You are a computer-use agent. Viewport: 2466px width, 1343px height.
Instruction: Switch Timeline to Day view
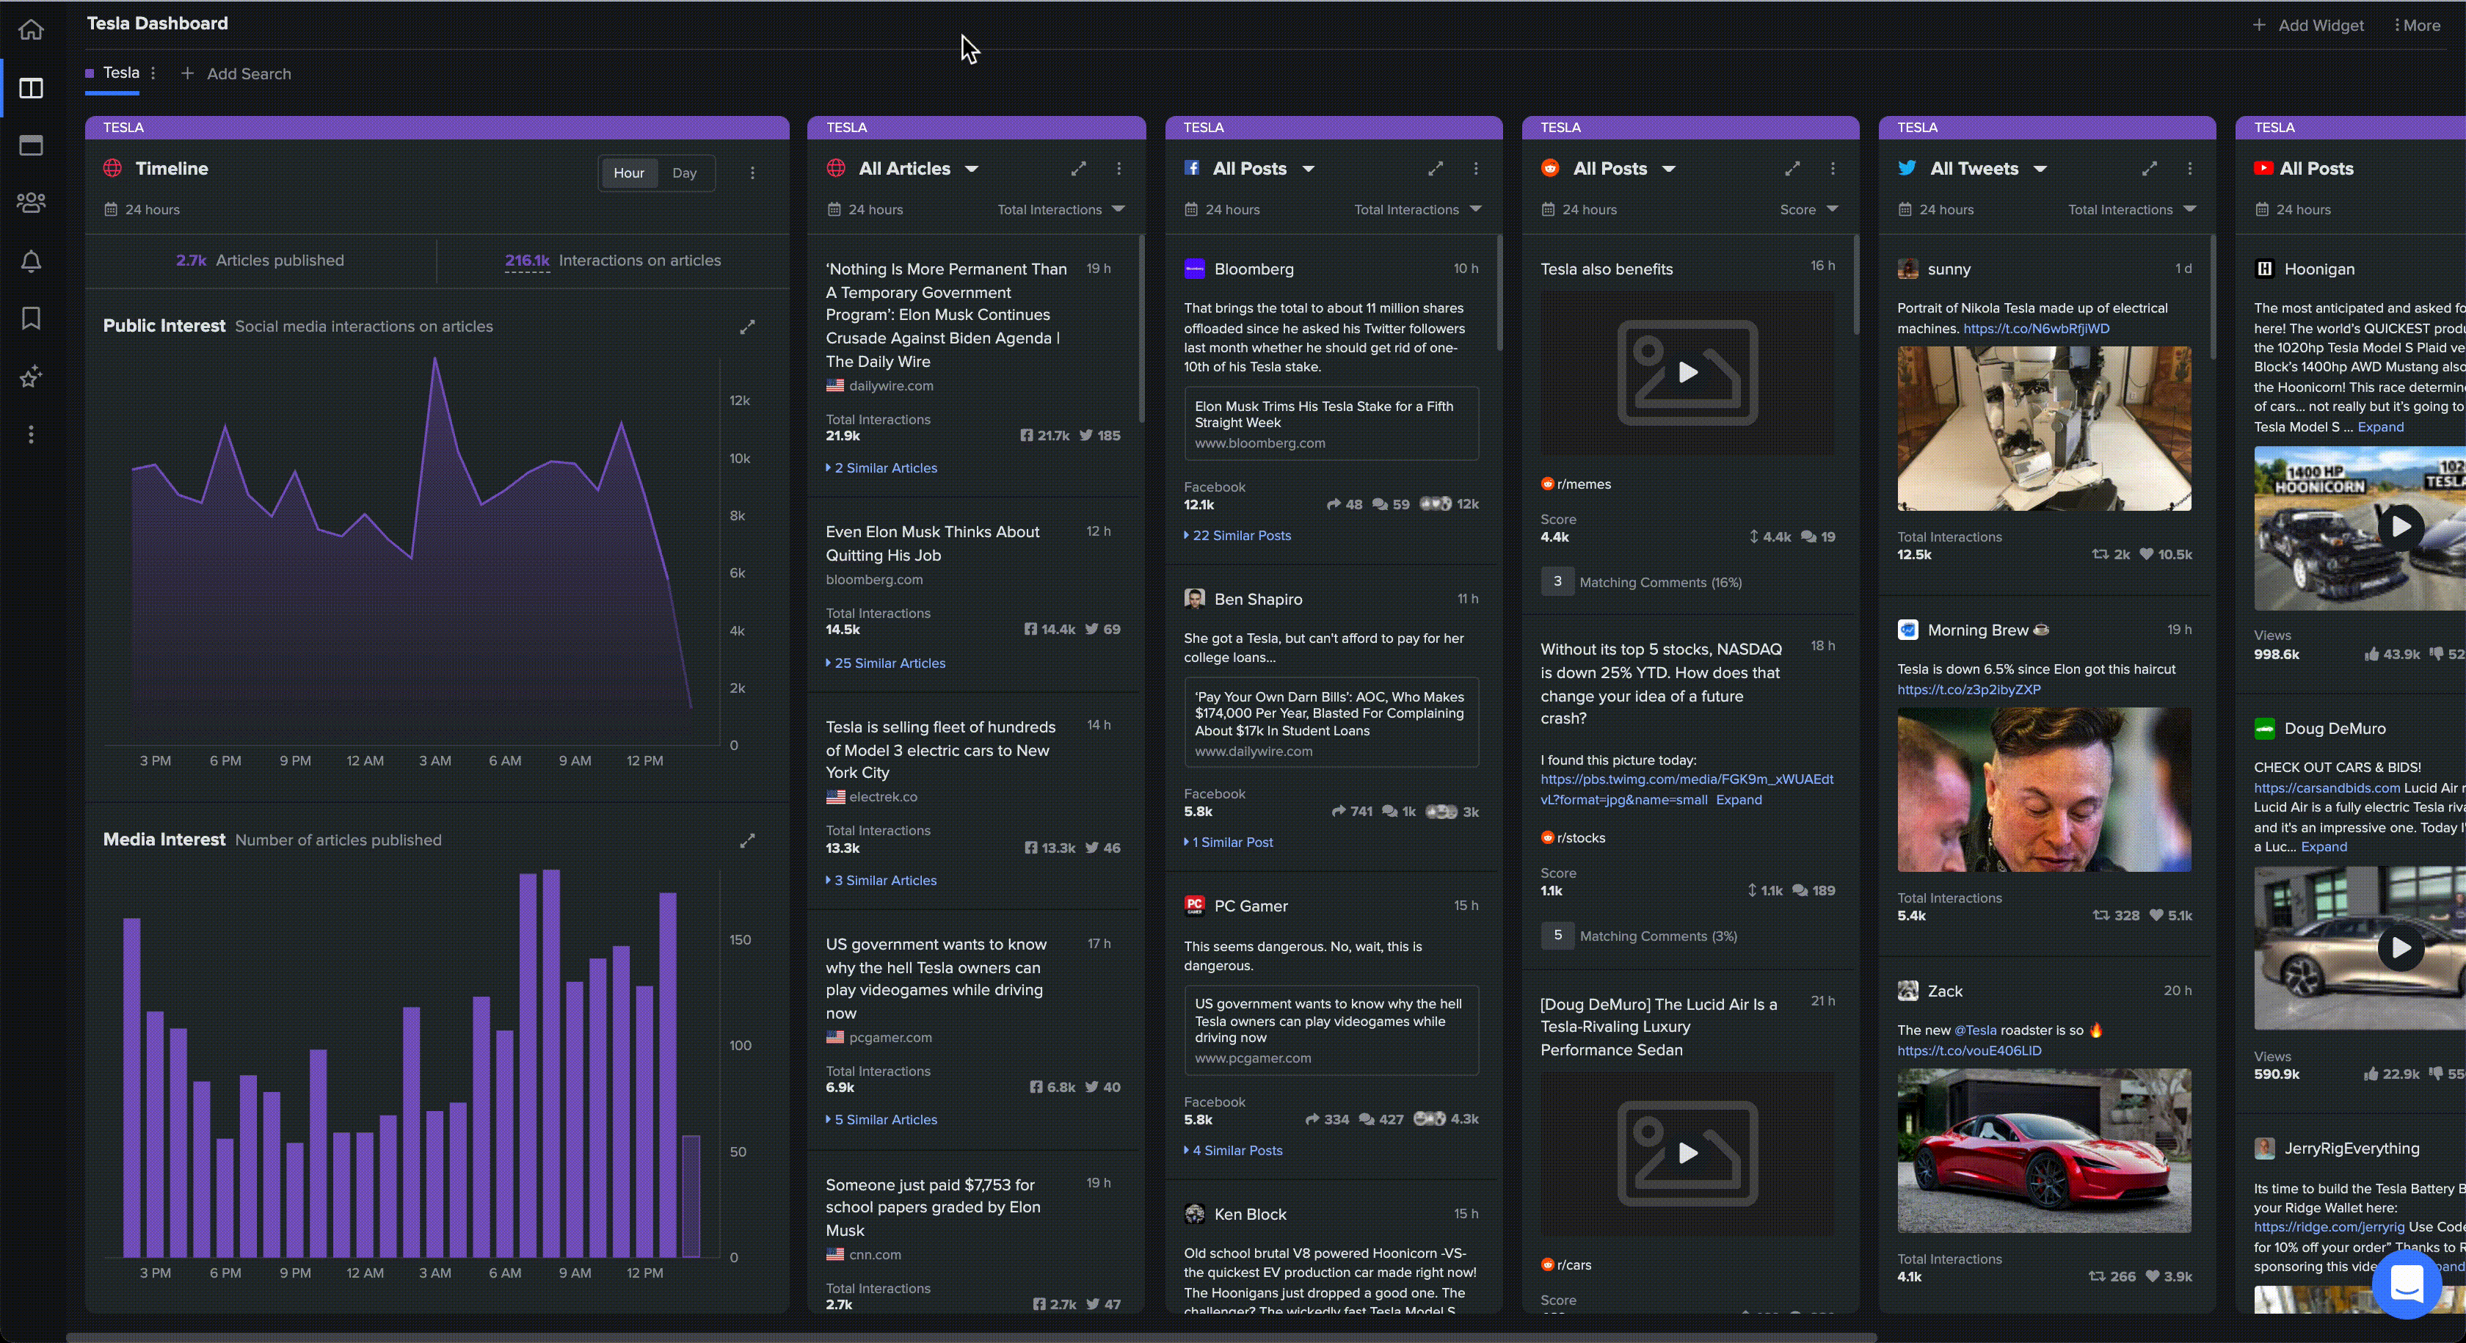(685, 173)
